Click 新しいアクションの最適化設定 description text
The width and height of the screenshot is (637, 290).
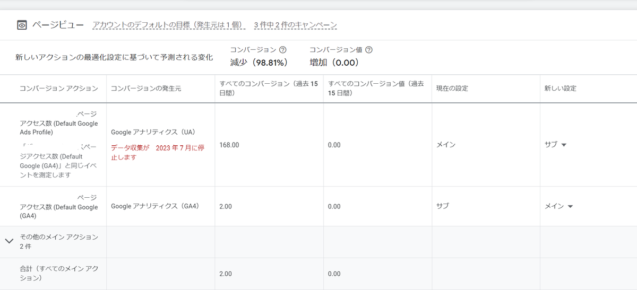(114, 57)
